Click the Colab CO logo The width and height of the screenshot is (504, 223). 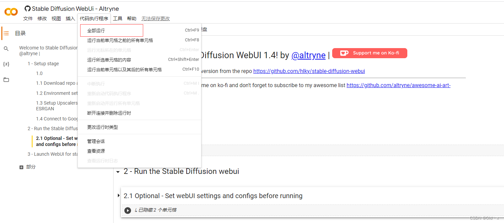tap(11, 12)
